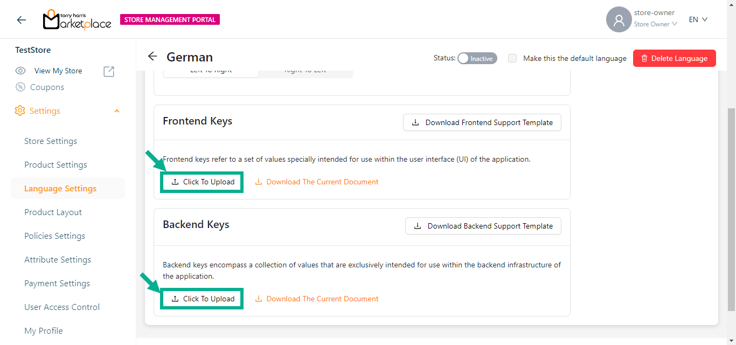Open the external link icon for View My Store
736x345 pixels.
click(x=109, y=71)
